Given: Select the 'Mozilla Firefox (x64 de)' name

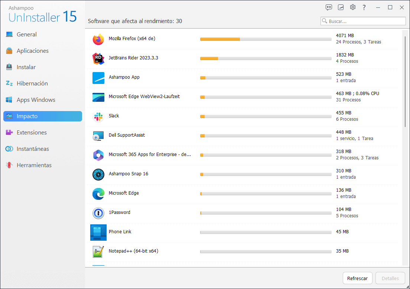Looking at the screenshot, I should (x=132, y=38).
